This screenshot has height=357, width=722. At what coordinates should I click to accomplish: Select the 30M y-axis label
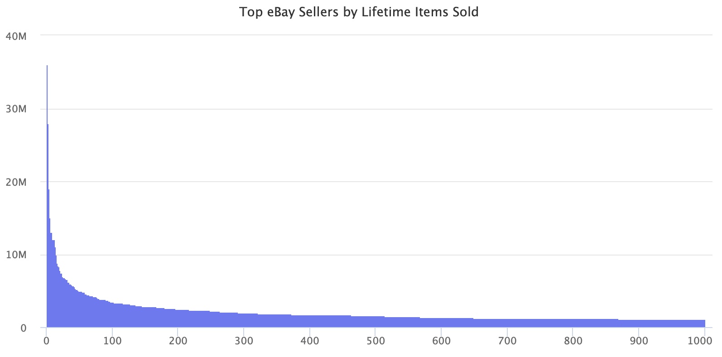tap(16, 109)
